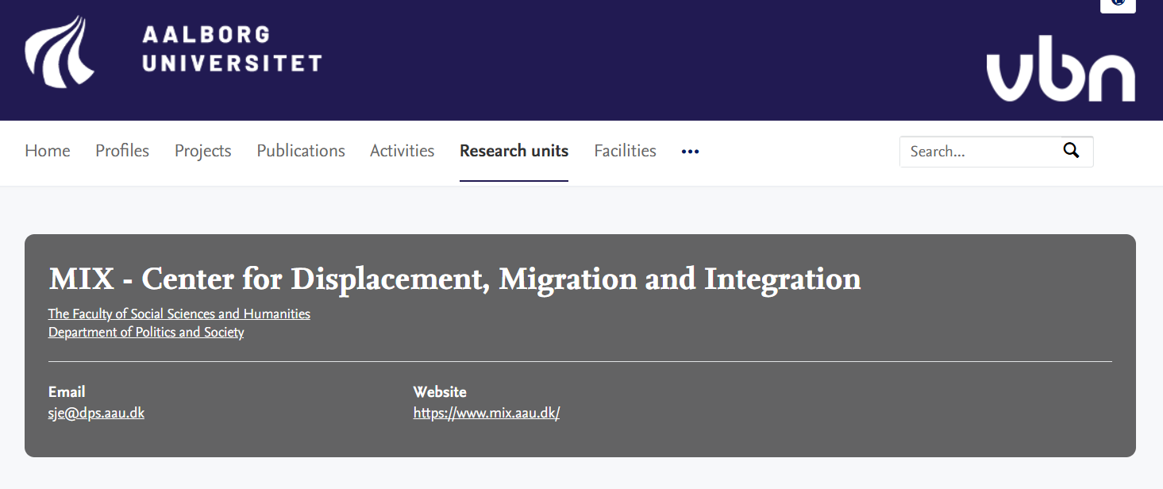Screen dimensions: 1163x489
Task: Open Department of Politics and Society link
Action: (146, 332)
